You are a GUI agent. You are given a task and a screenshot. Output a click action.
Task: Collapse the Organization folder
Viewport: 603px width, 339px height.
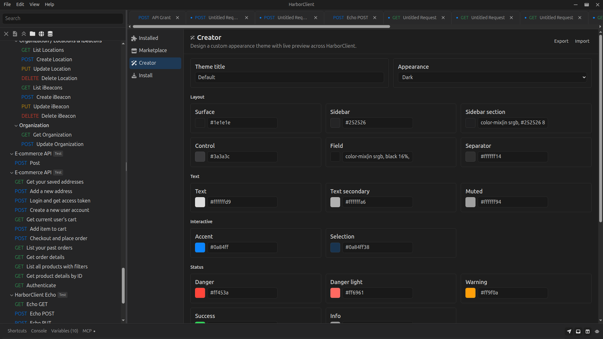click(16, 125)
